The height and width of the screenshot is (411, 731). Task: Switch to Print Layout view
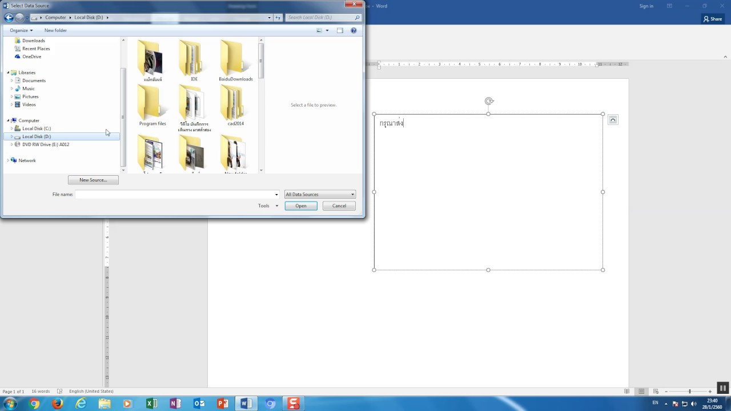click(x=641, y=391)
